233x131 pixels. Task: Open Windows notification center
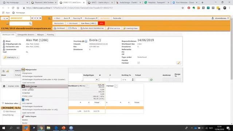click(x=229, y=128)
